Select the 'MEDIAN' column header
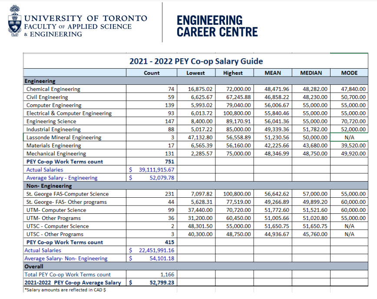 311,73
